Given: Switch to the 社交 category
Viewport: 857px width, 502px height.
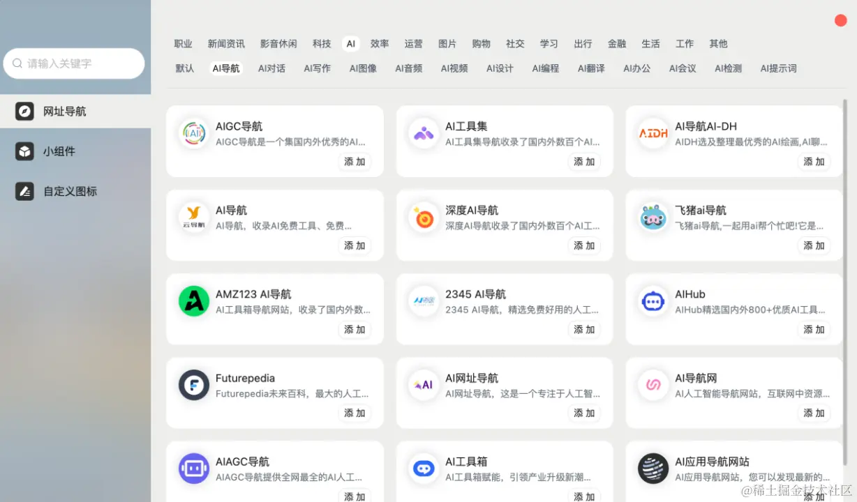Looking at the screenshot, I should [x=515, y=44].
